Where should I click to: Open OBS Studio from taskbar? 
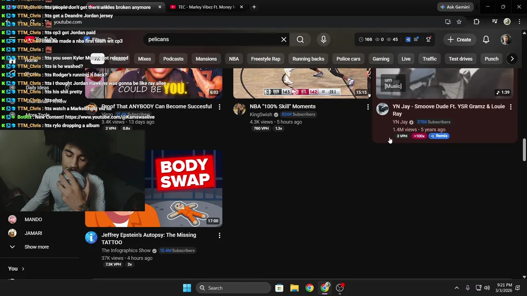[x=340, y=288]
